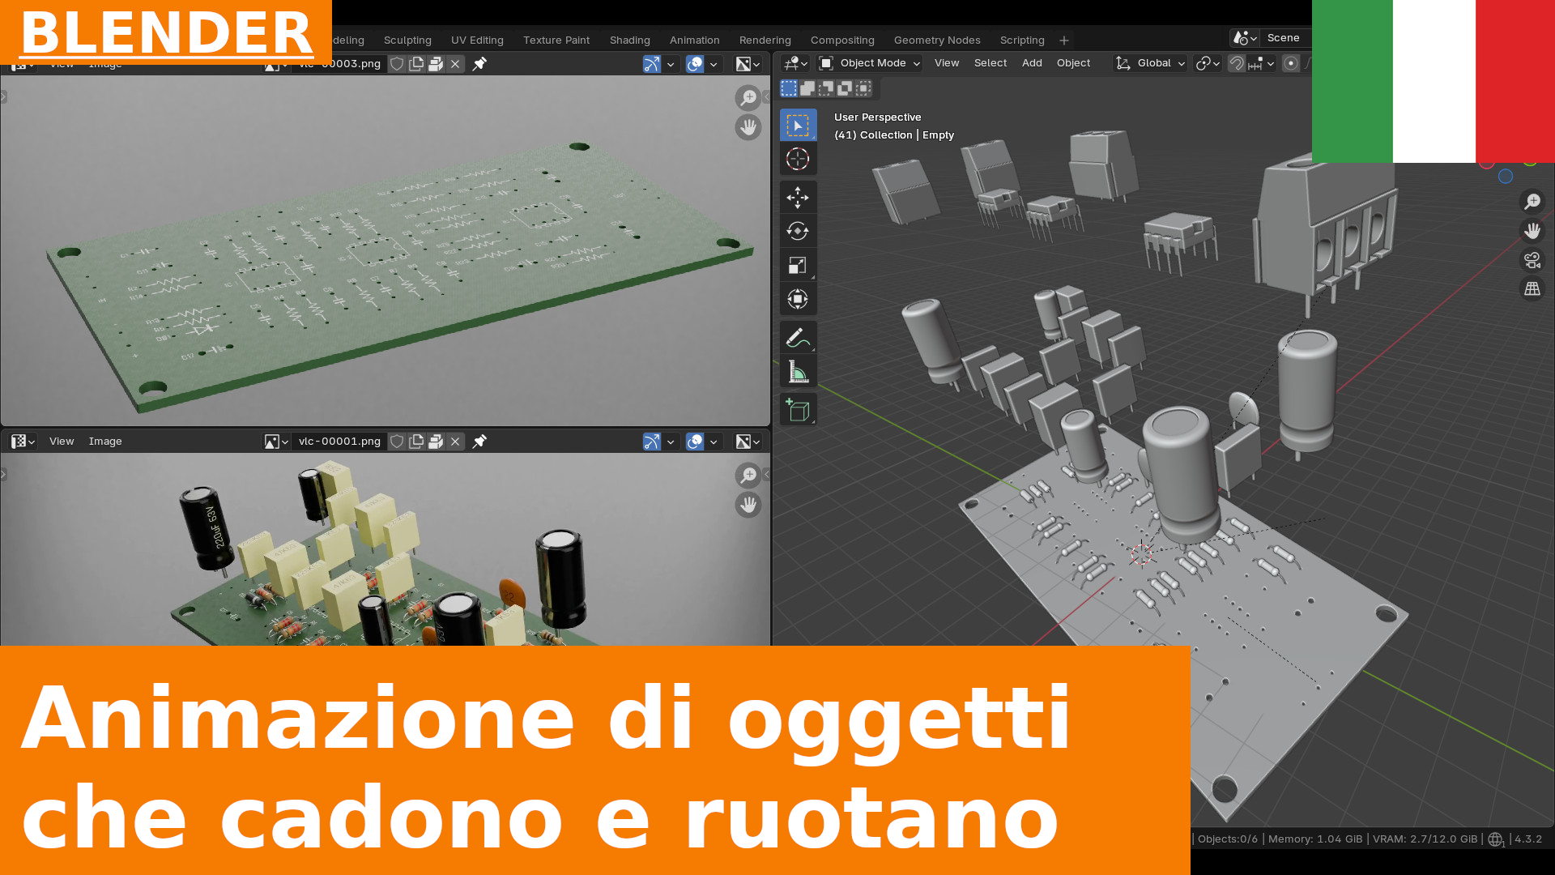Switch to the Sculpting workspace tab
Viewport: 1555px width, 875px height.
click(407, 41)
